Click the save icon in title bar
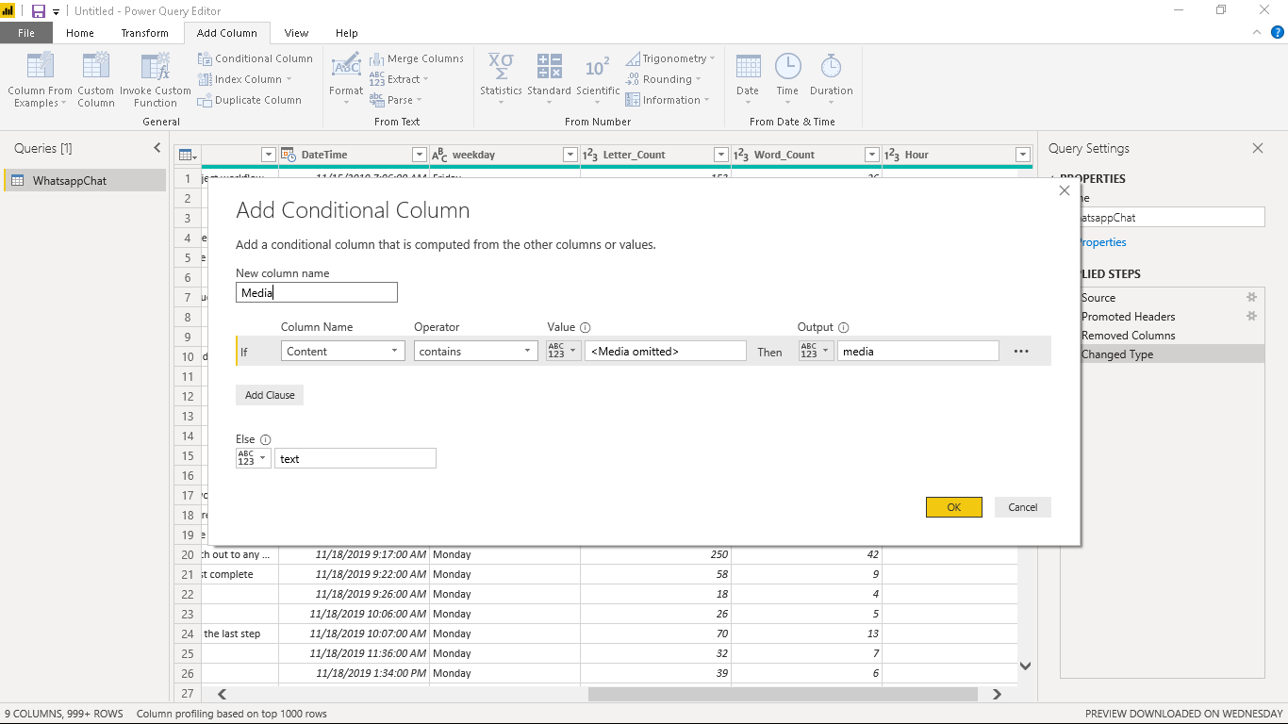This screenshot has height=724, width=1288. point(39,11)
